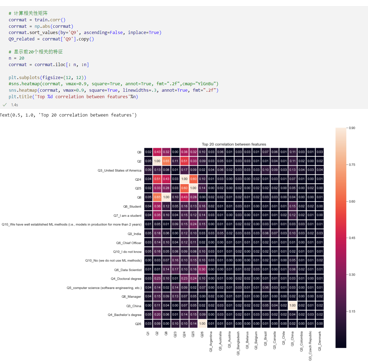The height and width of the screenshot is (362, 368).
Task: Click the Q24 row 1.00 heatmap cell
Action: 184,179
